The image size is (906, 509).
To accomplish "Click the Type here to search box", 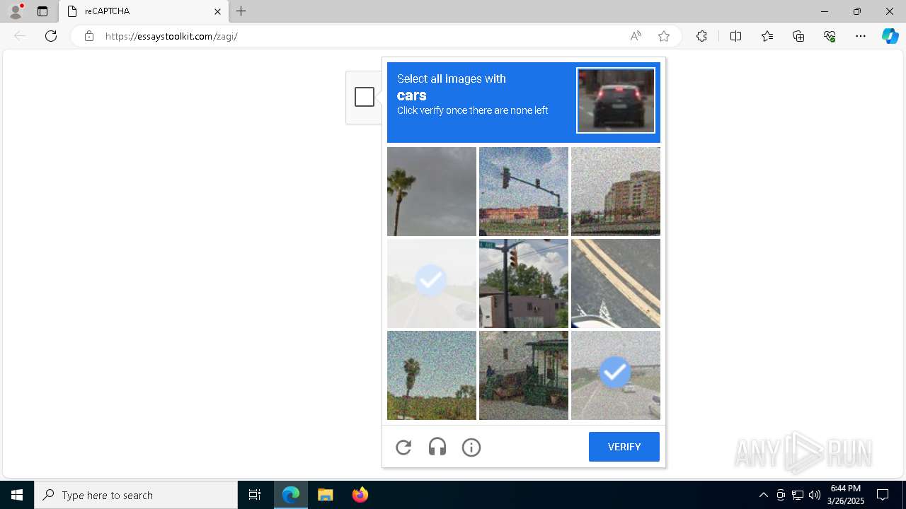I will pos(136,495).
